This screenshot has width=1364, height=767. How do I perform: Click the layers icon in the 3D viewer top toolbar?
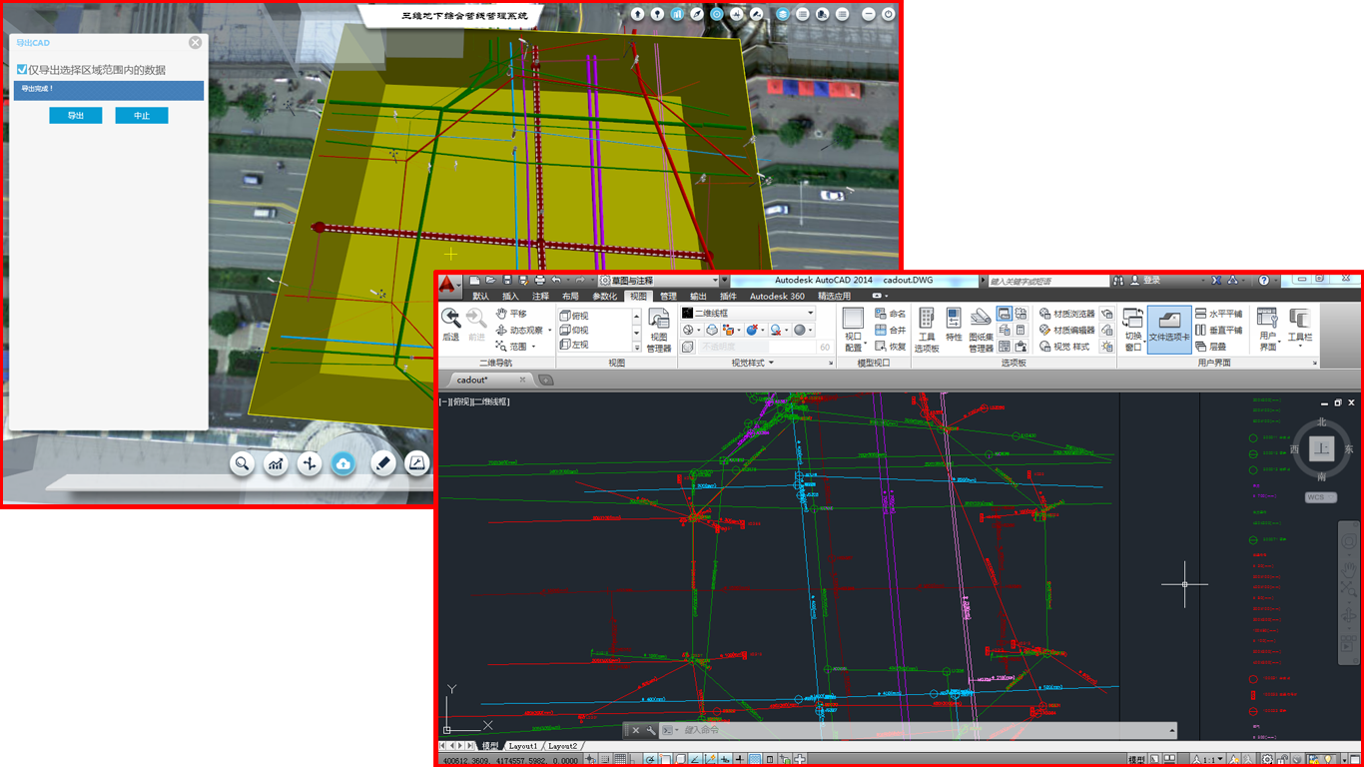783,15
